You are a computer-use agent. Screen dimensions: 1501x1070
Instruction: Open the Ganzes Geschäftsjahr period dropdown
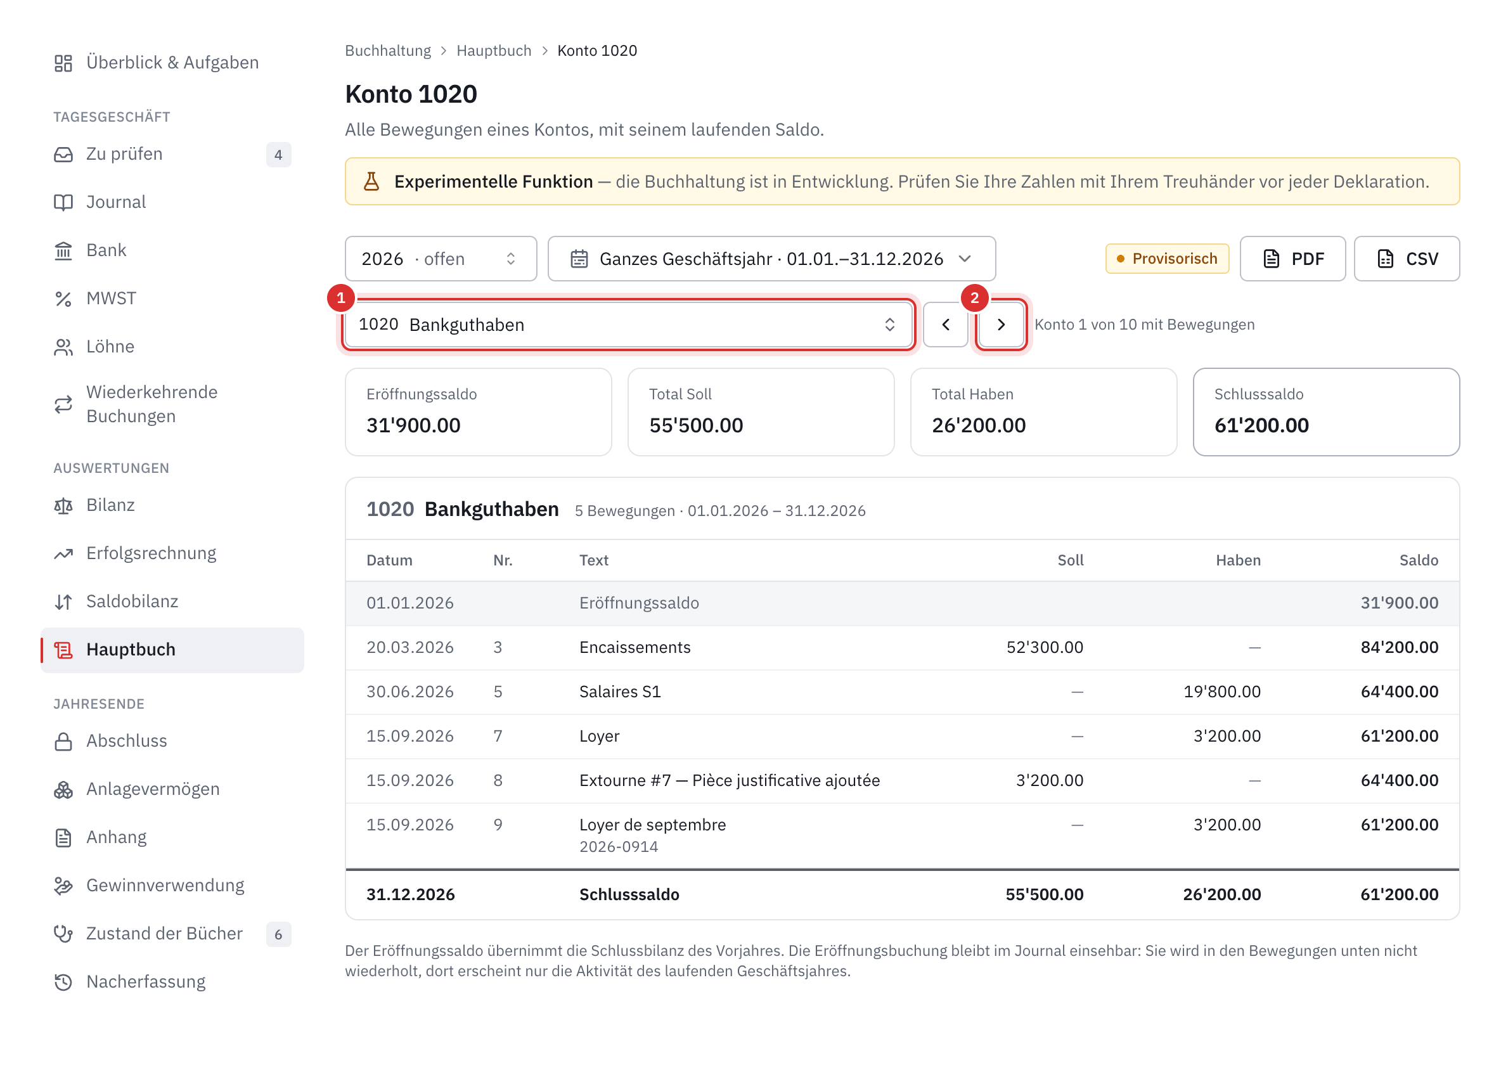[771, 259]
